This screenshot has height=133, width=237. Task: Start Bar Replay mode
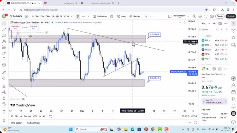(x=134, y=16)
